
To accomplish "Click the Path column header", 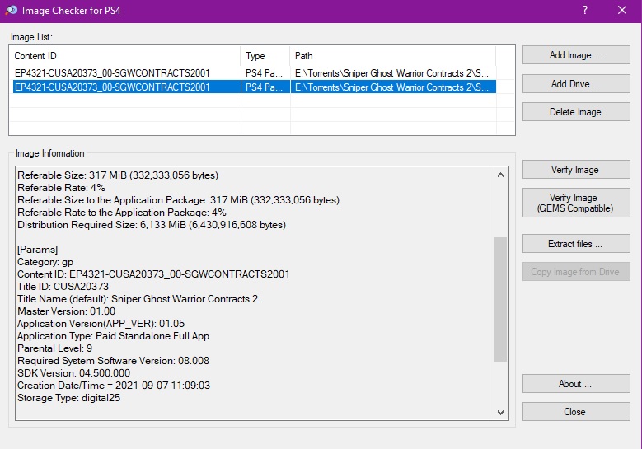I will (393, 56).
